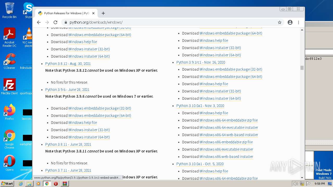Download 3.10.0a1 Windows help file
The height and width of the screenshot is (187, 333).
click(214, 171)
